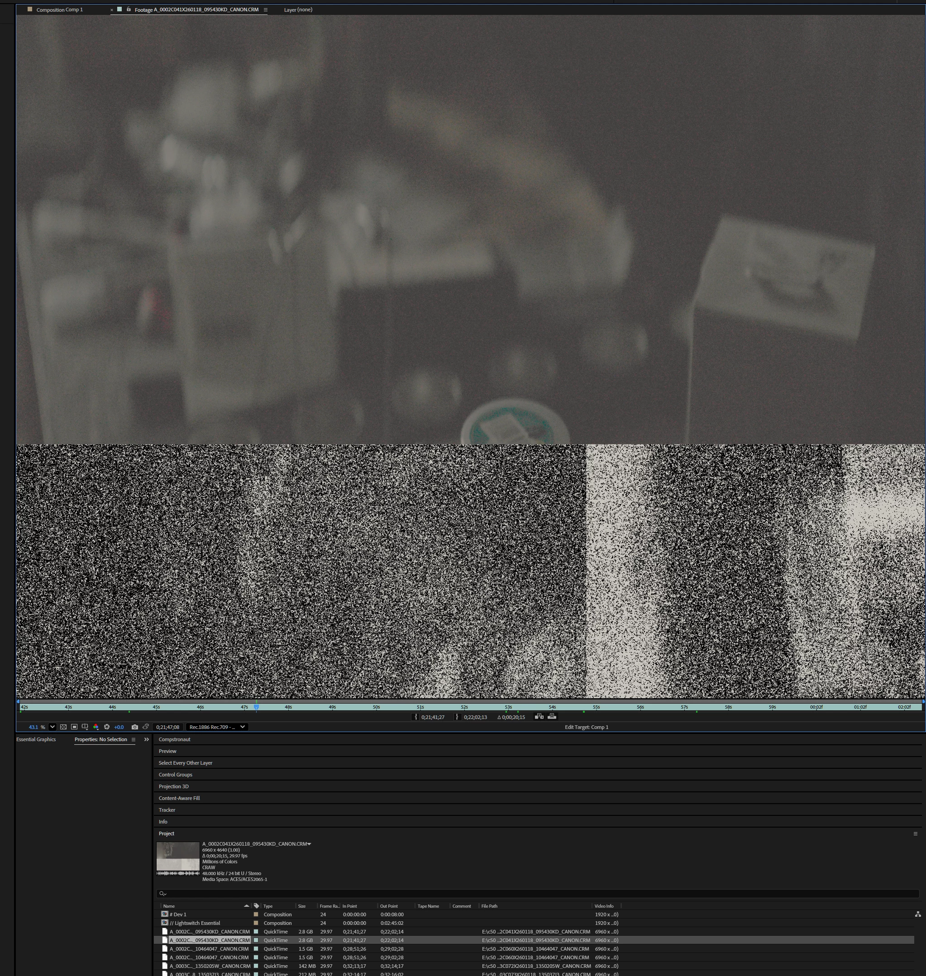926x976 pixels.
Task: Expand the Projection 3D panel
Action: (173, 786)
